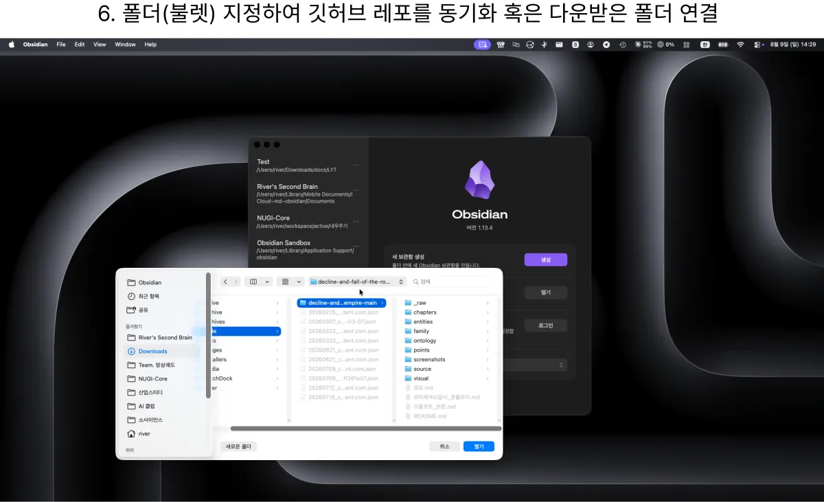Click 열기 button in the Obsidian window
The width and height of the screenshot is (824, 502).
pos(546,293)
